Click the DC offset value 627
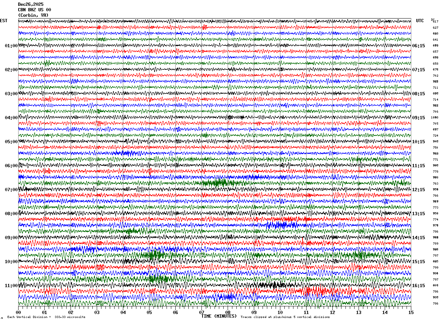The image size is (440, 322). (x=435, y=28)
